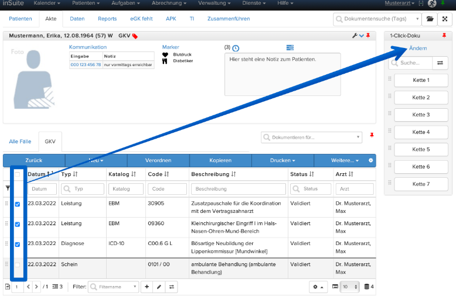Uncheck the Diagnose C00.6 G L row

[18, 244]
